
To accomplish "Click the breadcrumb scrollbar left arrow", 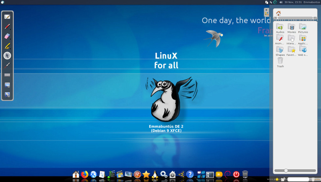I will click(275, 18).
